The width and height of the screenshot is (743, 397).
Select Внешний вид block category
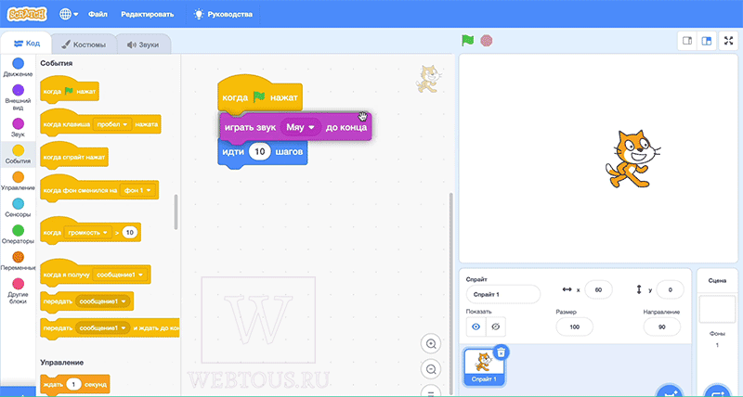tap(18, 97)
